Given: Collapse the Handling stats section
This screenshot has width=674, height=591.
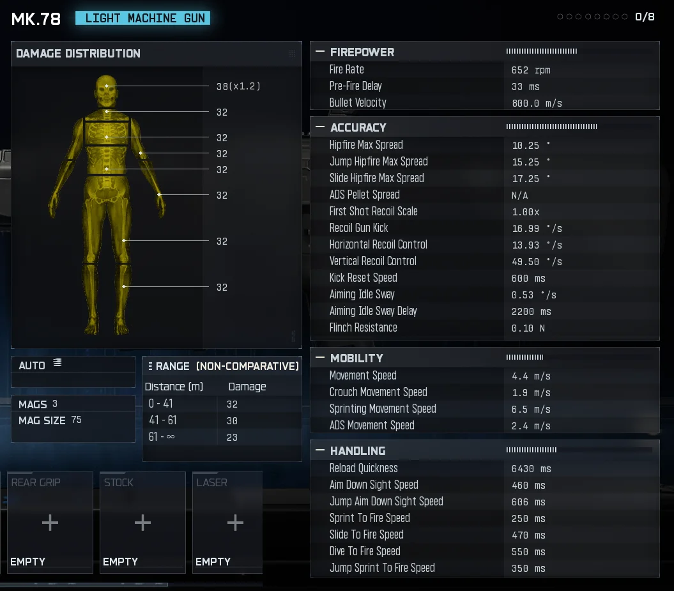Looking at the screenshot, I should [x=319, y=450].
